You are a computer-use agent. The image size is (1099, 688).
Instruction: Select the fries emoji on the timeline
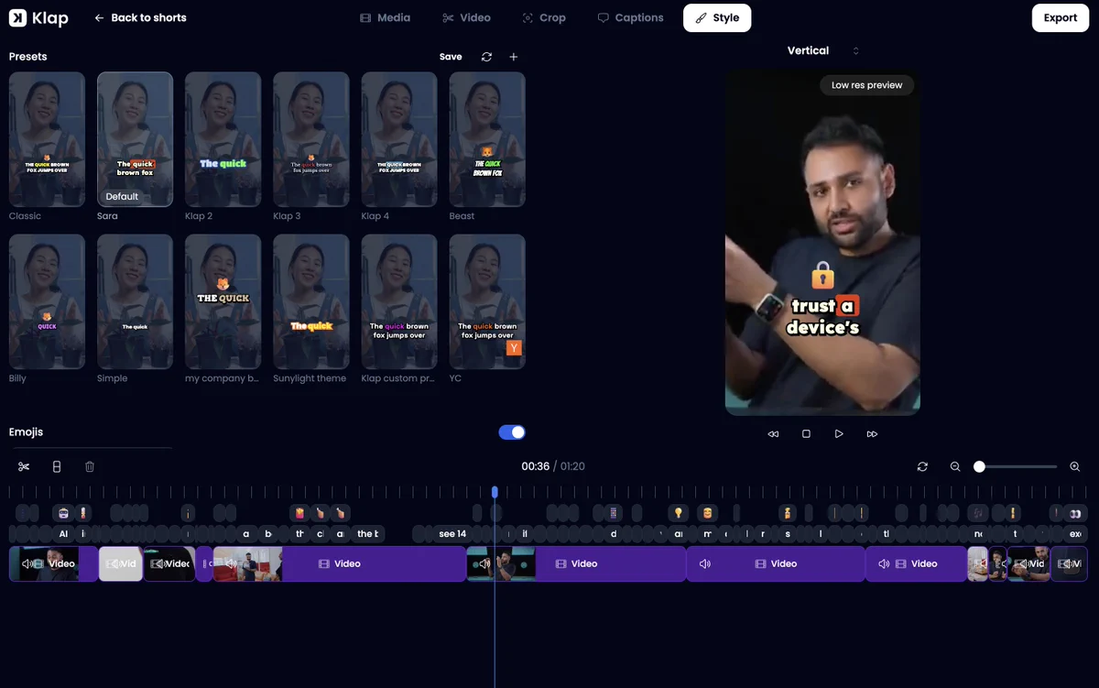click(x=298, y=513)
